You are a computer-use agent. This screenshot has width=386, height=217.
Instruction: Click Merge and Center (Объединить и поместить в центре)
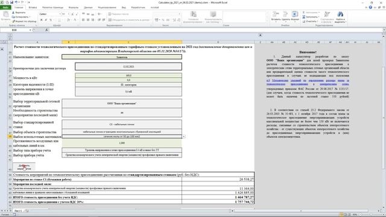[x=129, y=20]
